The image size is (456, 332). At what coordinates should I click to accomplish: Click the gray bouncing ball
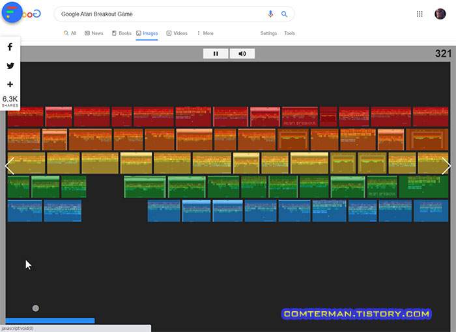(x=35, y=308)
